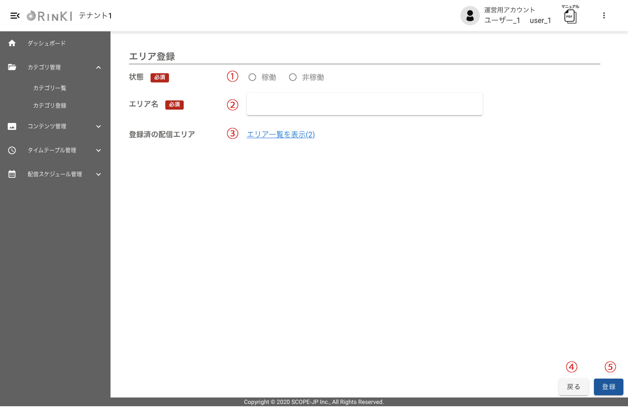This screenshot has width=628, height=409.
Task: Click the category management folder icon
Action: click(12, 67)
